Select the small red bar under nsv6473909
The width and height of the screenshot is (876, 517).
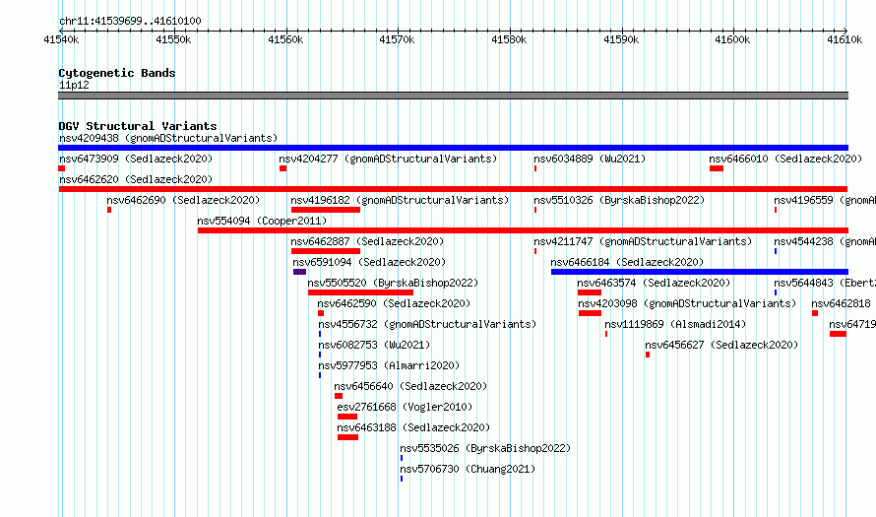pyautogui.click(x=61, y=168)
